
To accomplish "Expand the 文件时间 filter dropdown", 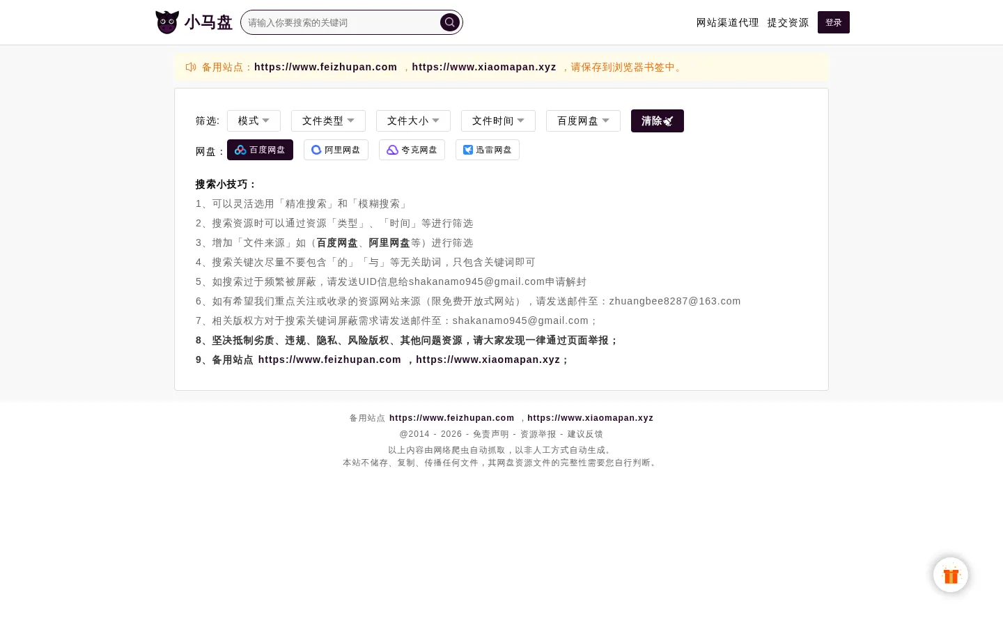I will (498, 121).
